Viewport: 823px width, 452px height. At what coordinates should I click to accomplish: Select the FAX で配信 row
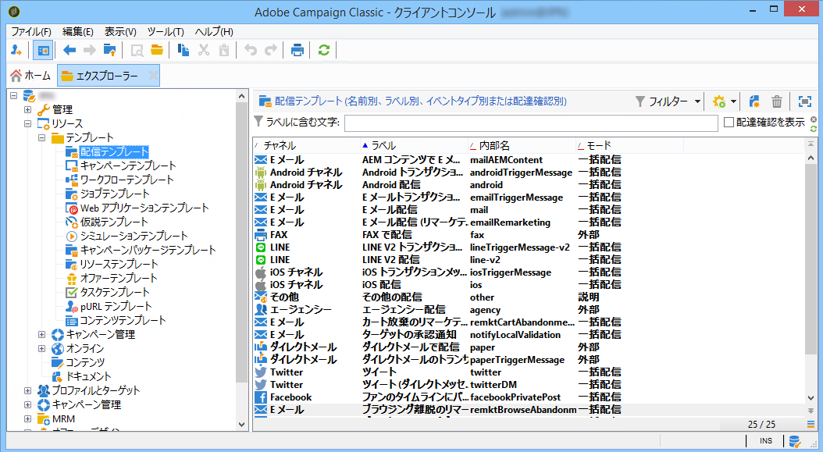(528, 235)
